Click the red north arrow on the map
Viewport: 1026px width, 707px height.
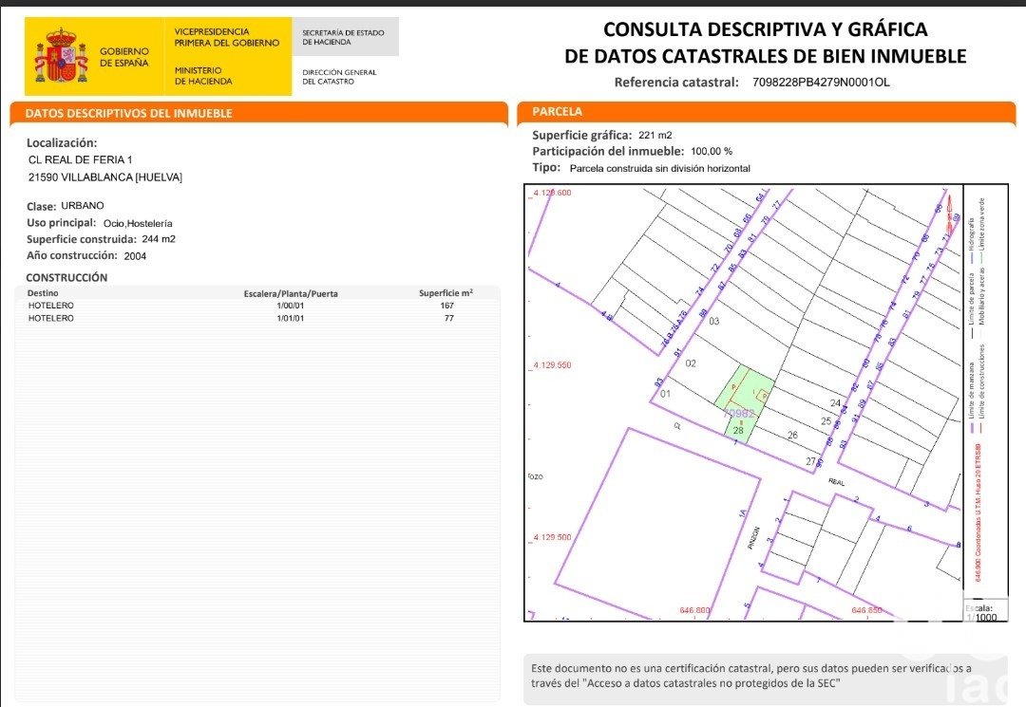coord(950,215)
